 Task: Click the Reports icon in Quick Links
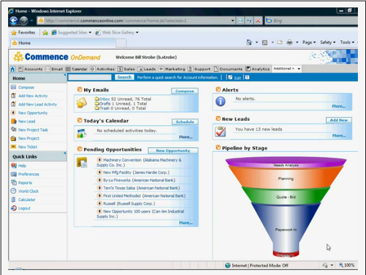[x=14, y=183]
